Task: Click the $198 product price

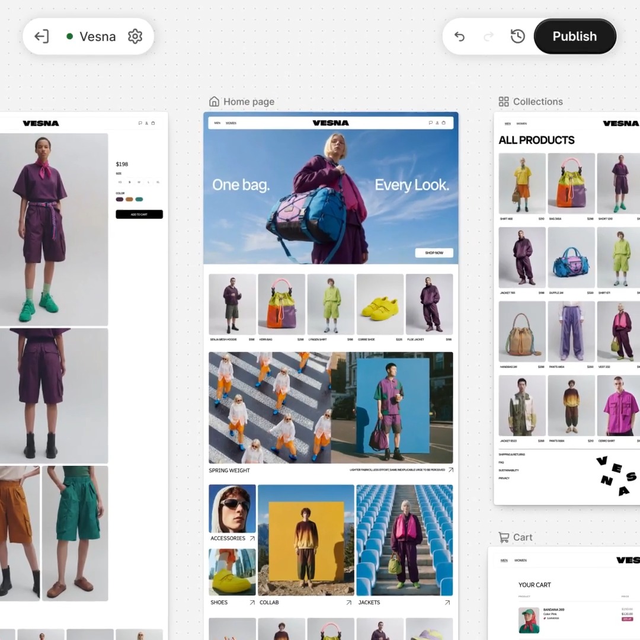Action: pos(122,164)
